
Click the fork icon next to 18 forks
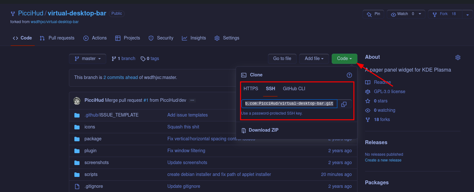pos(368,119)
